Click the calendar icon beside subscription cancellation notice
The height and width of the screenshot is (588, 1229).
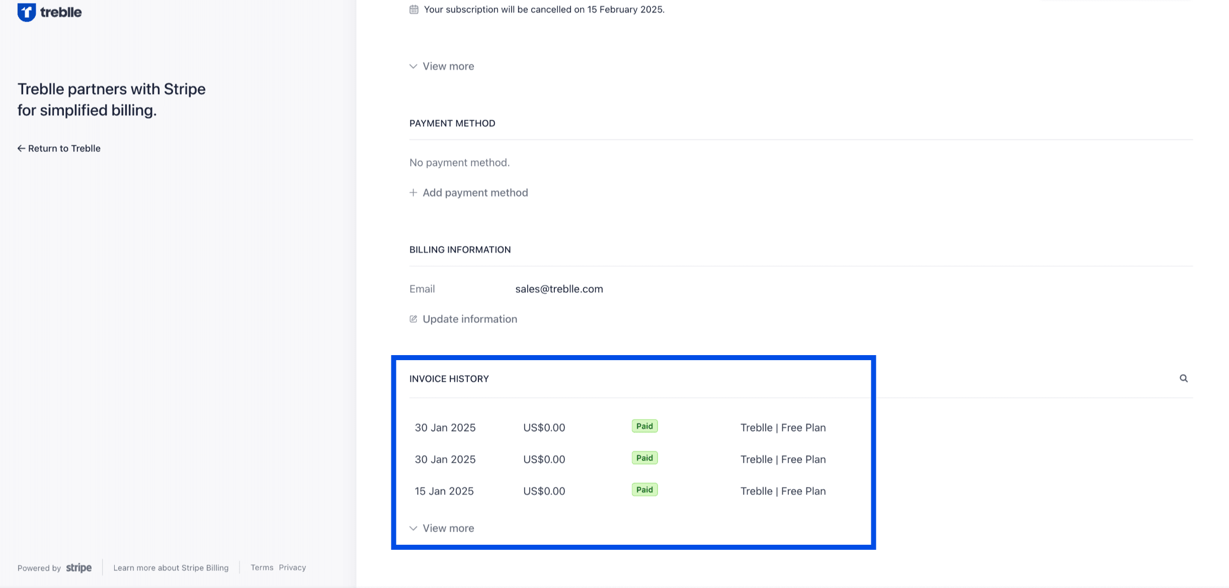pyautogui.click(x=414, y=9)
